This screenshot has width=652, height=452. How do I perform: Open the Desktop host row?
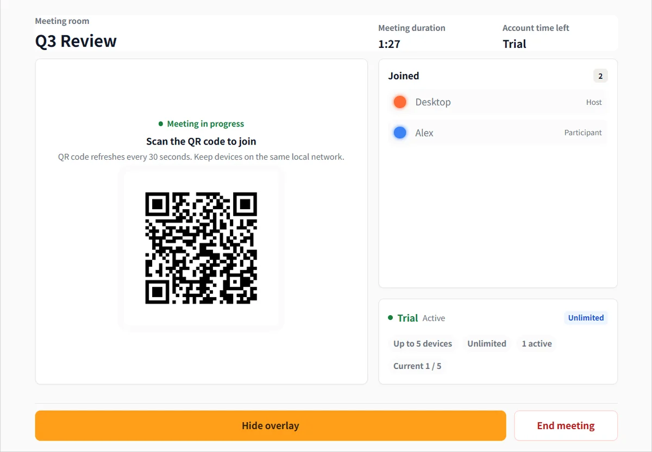(x=498, y=102)
